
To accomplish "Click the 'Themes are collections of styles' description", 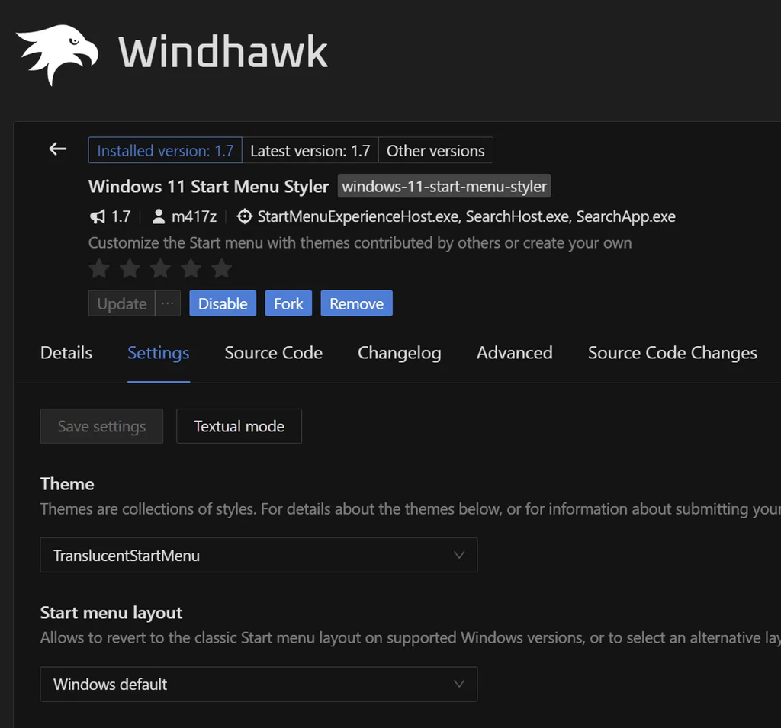I will click(410, 509).
